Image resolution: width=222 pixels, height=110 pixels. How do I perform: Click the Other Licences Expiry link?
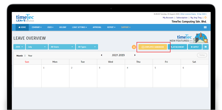coord(193,14)
